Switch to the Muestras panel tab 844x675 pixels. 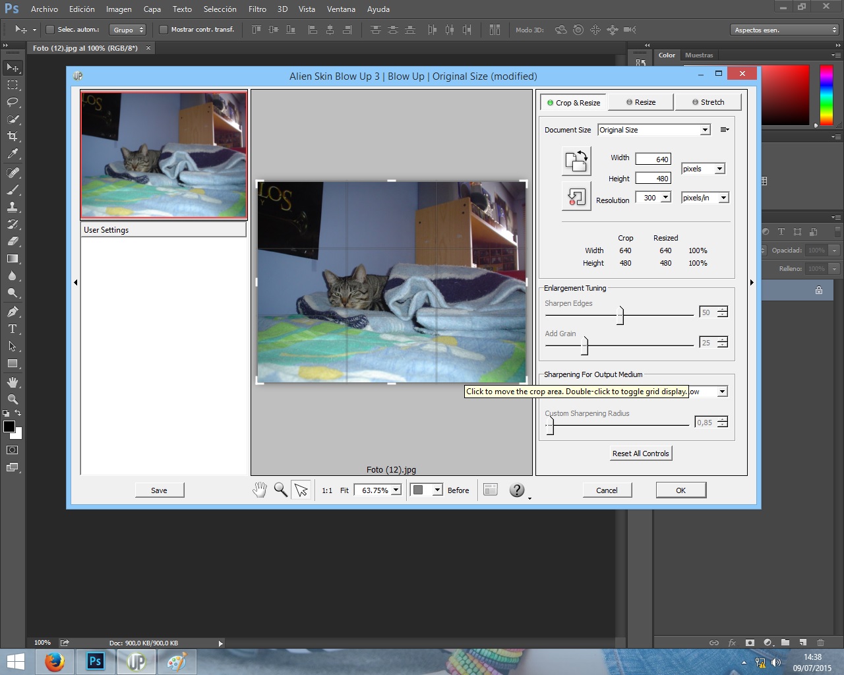click(x=699, y=55)
